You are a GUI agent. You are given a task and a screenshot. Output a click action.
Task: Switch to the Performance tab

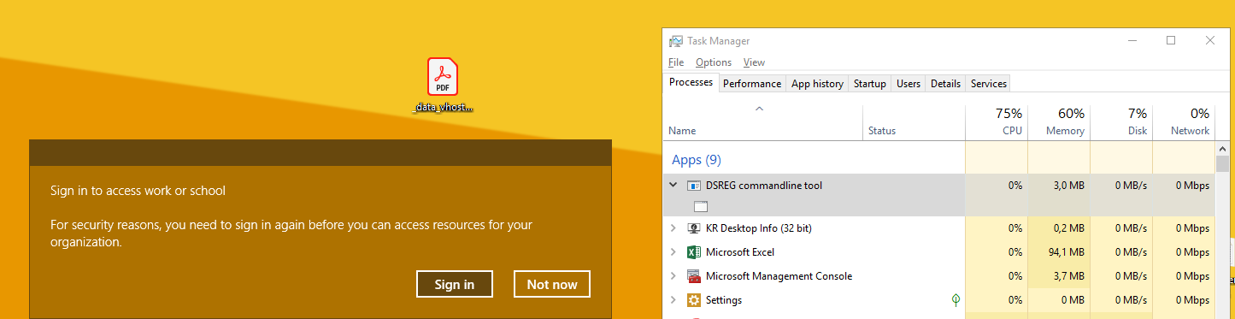point(752,84)
